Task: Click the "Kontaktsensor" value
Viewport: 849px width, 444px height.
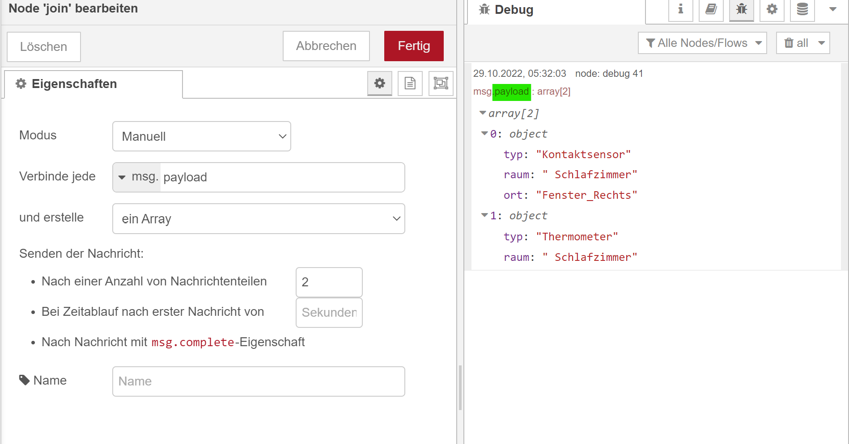Action: click(583, 155)
